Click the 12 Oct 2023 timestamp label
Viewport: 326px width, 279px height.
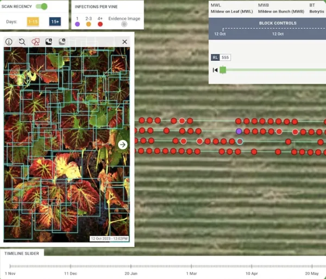pos(109,238)
